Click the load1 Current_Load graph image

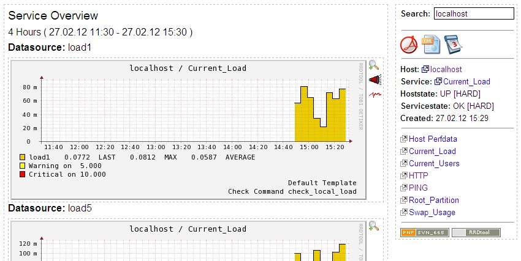[189, 130]
